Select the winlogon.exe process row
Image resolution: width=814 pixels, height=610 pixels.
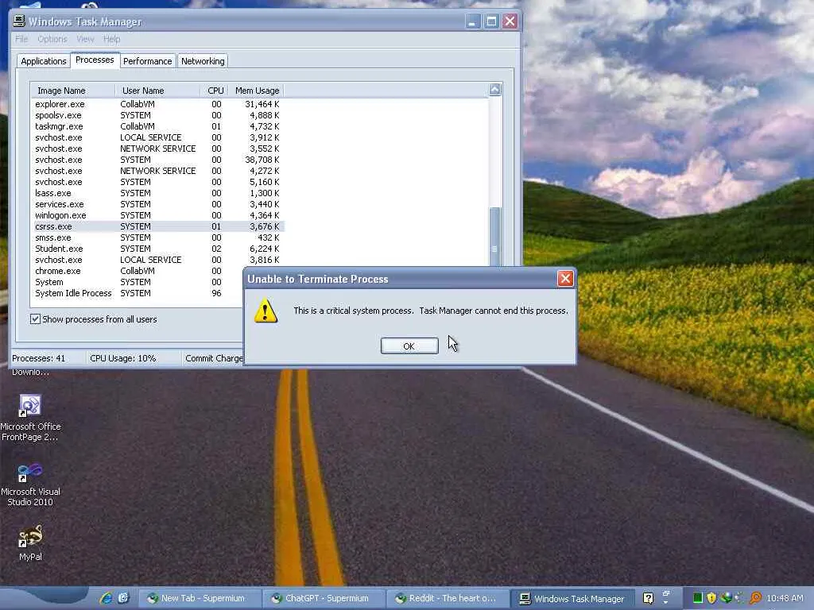[157, 215]
